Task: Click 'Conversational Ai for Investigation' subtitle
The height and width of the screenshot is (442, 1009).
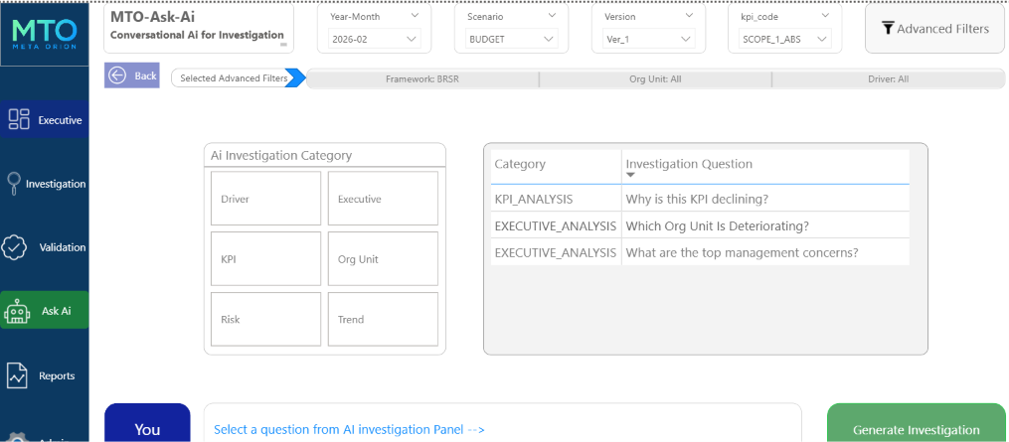Action: pyautogui.click(x=197, y=36)
